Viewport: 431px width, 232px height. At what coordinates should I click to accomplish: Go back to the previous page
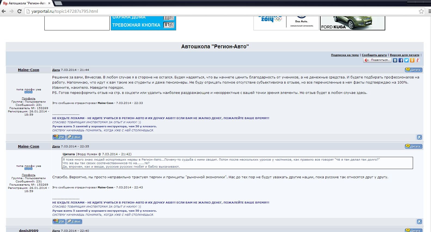(x=4, y=11)
